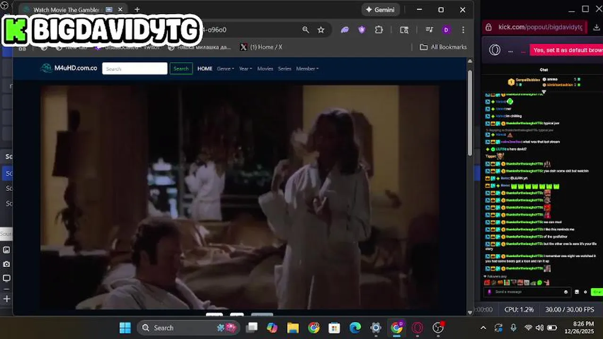Open Gemini in Chrome title bar

(x=381, y=9)
